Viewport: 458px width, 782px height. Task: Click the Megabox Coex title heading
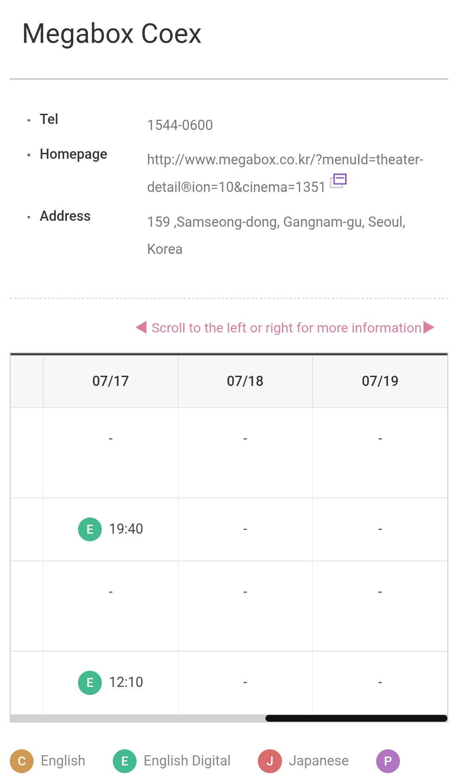coord(112,34)
